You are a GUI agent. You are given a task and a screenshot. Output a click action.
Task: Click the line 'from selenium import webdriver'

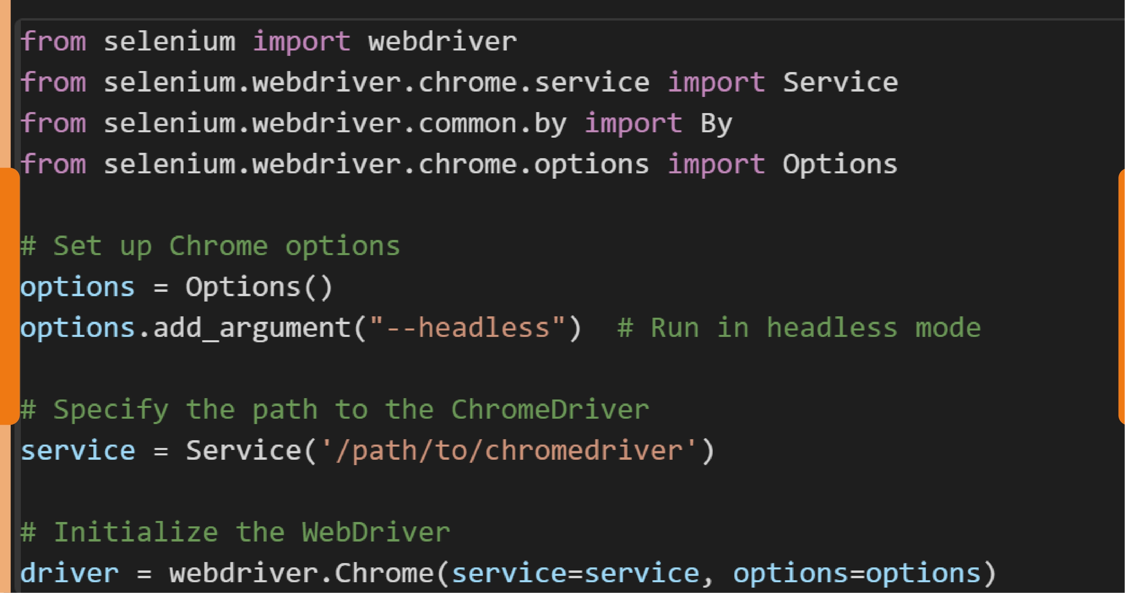tap(268, 42)
